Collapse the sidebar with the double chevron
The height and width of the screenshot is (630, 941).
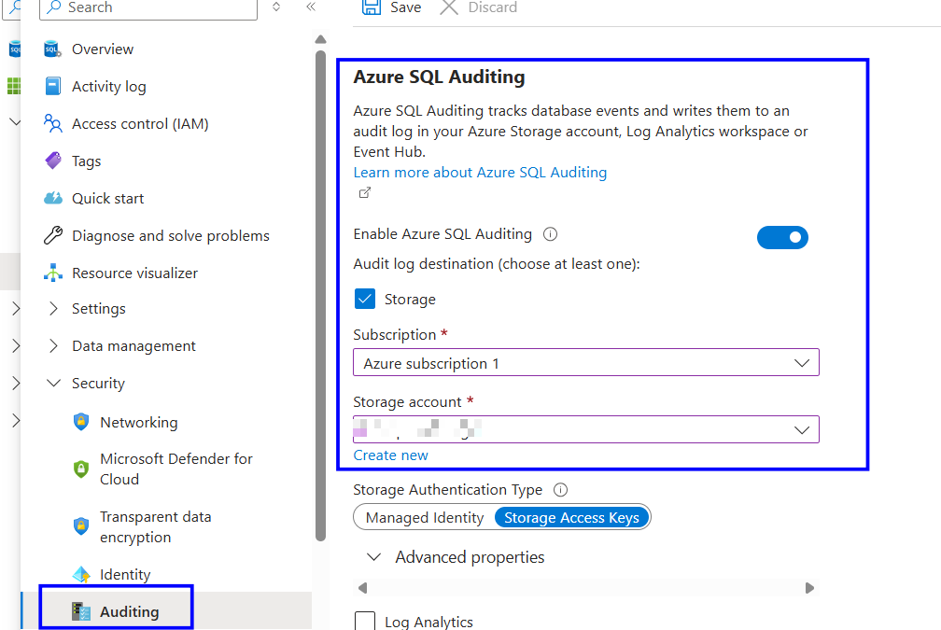click(311, 7)
